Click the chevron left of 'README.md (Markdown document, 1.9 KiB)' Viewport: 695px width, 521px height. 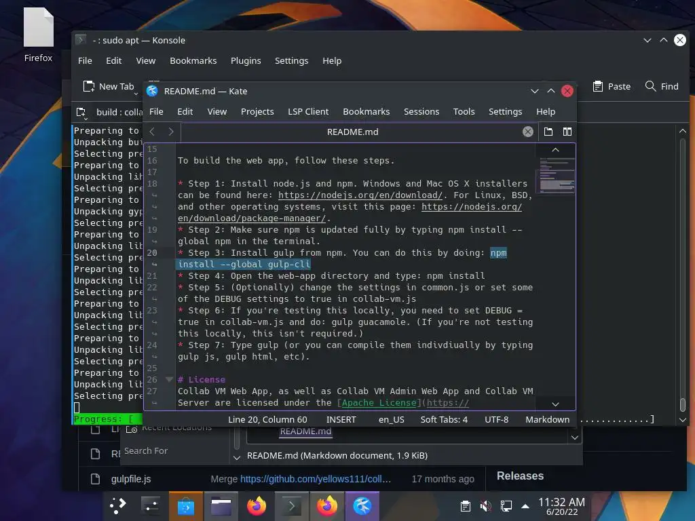[237, 457]
